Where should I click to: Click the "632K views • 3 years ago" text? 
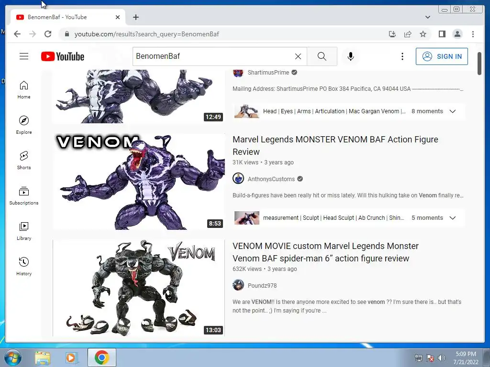coord(264,269)
